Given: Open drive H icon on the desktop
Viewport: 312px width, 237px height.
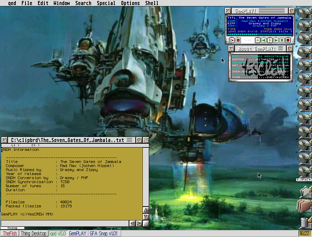Looking at the screenshot, I should click(x=305, y=79).
